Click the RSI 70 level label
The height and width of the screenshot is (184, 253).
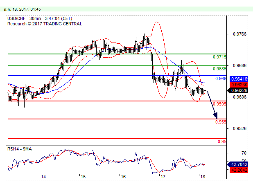(244, 153)
